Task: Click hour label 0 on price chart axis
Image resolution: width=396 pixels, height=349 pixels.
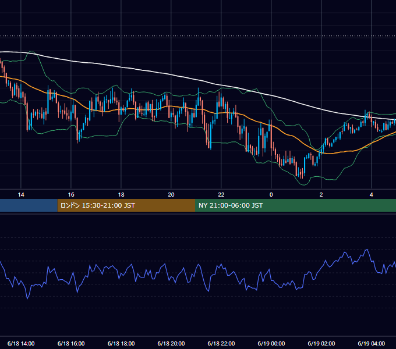Action: (x=271, y=195)
